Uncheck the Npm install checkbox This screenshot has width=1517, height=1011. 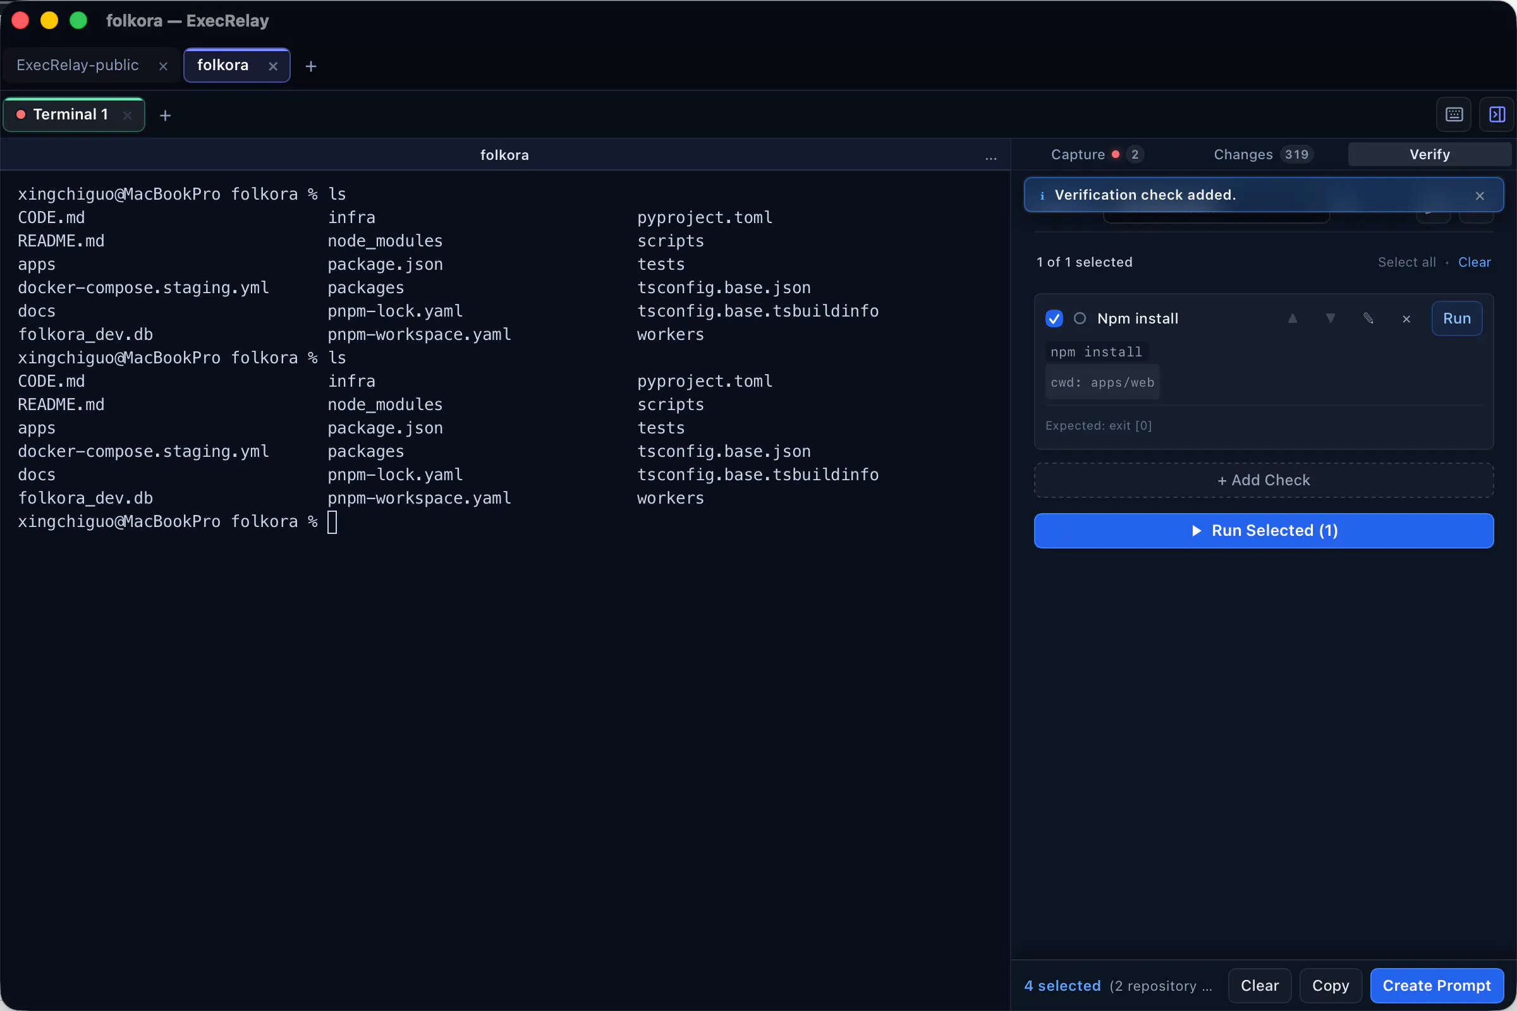[1054, 318]
